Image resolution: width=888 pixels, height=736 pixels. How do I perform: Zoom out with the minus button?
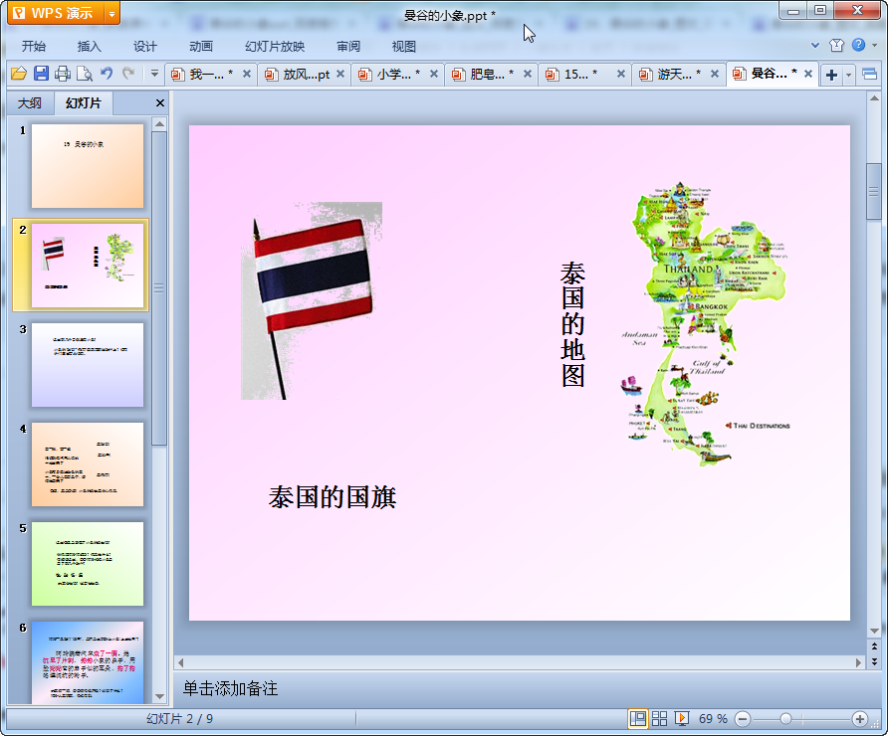coord(743,719)
